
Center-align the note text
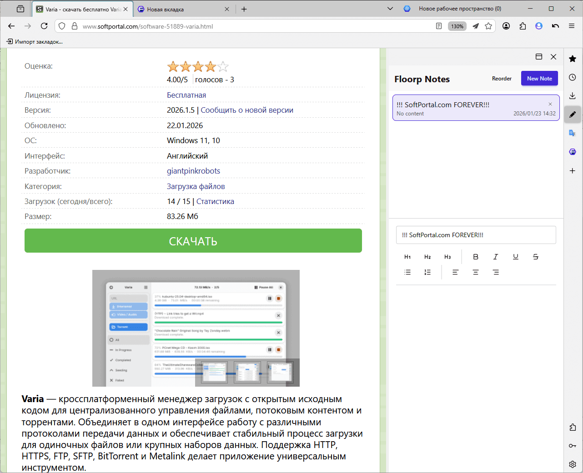[x=476, y=272]
